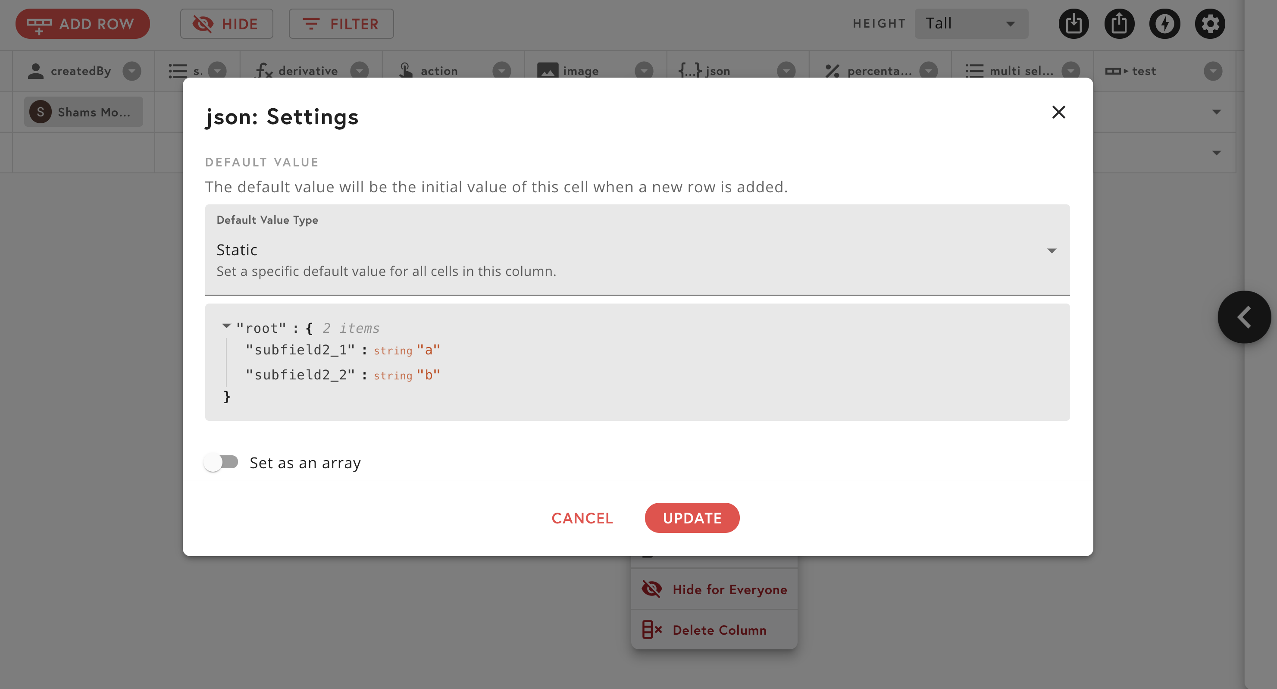Image resolution: width=1277 pixels, height=689 pixels.
Task: Hide for Everyone in the column menu
Action: click(x=714, y=589)
